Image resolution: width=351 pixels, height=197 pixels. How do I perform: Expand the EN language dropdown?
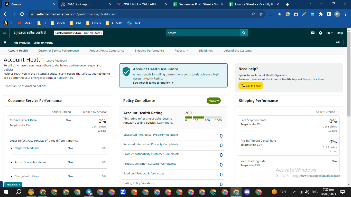tap(329, 33)
